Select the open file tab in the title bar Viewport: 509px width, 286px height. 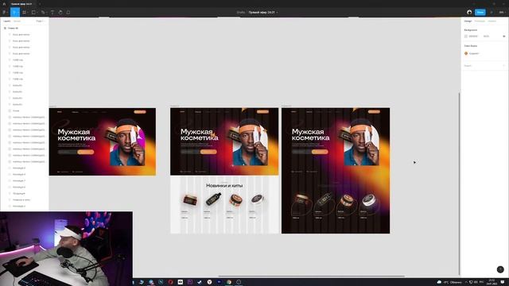coord(21,4)
